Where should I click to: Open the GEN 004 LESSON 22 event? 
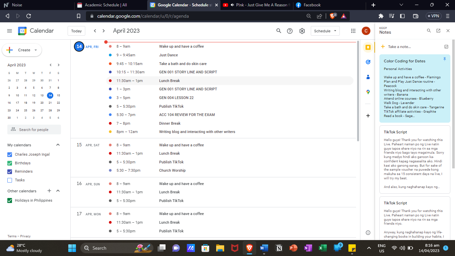pyautogui.click(x=230, y=98)
